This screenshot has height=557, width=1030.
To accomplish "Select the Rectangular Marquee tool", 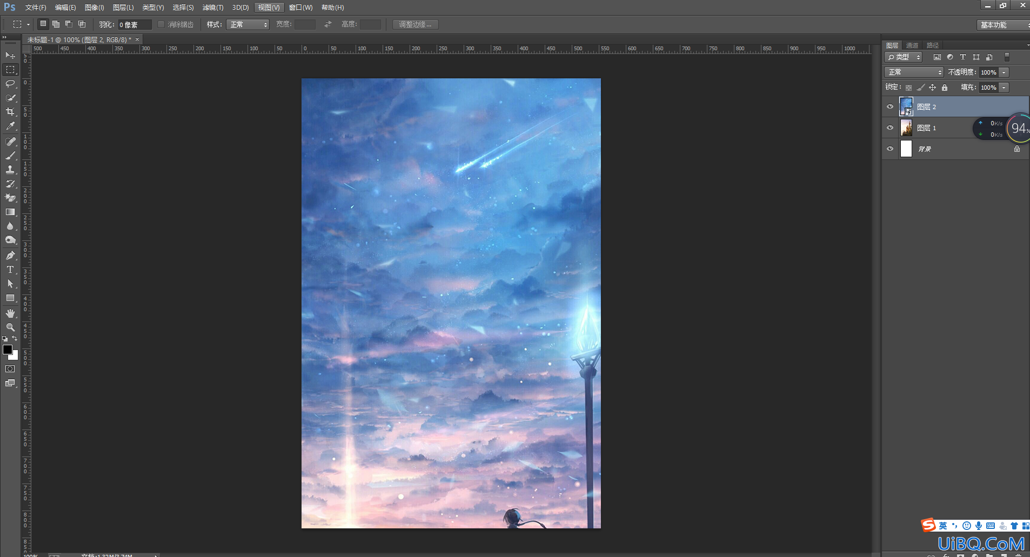I will click(10, 70).
